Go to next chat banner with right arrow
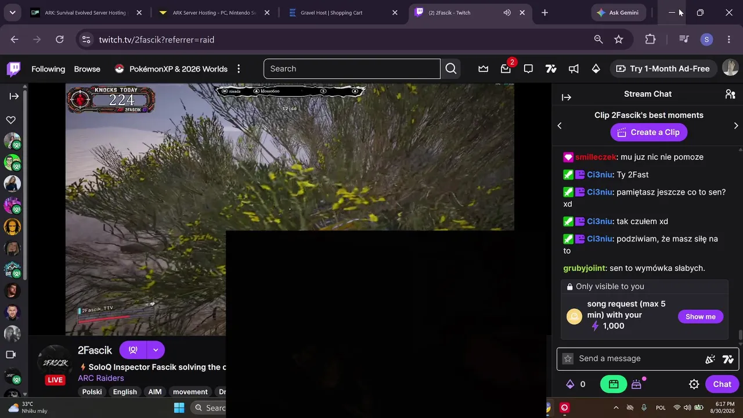The image size is (743, 418). click(736, 125)
